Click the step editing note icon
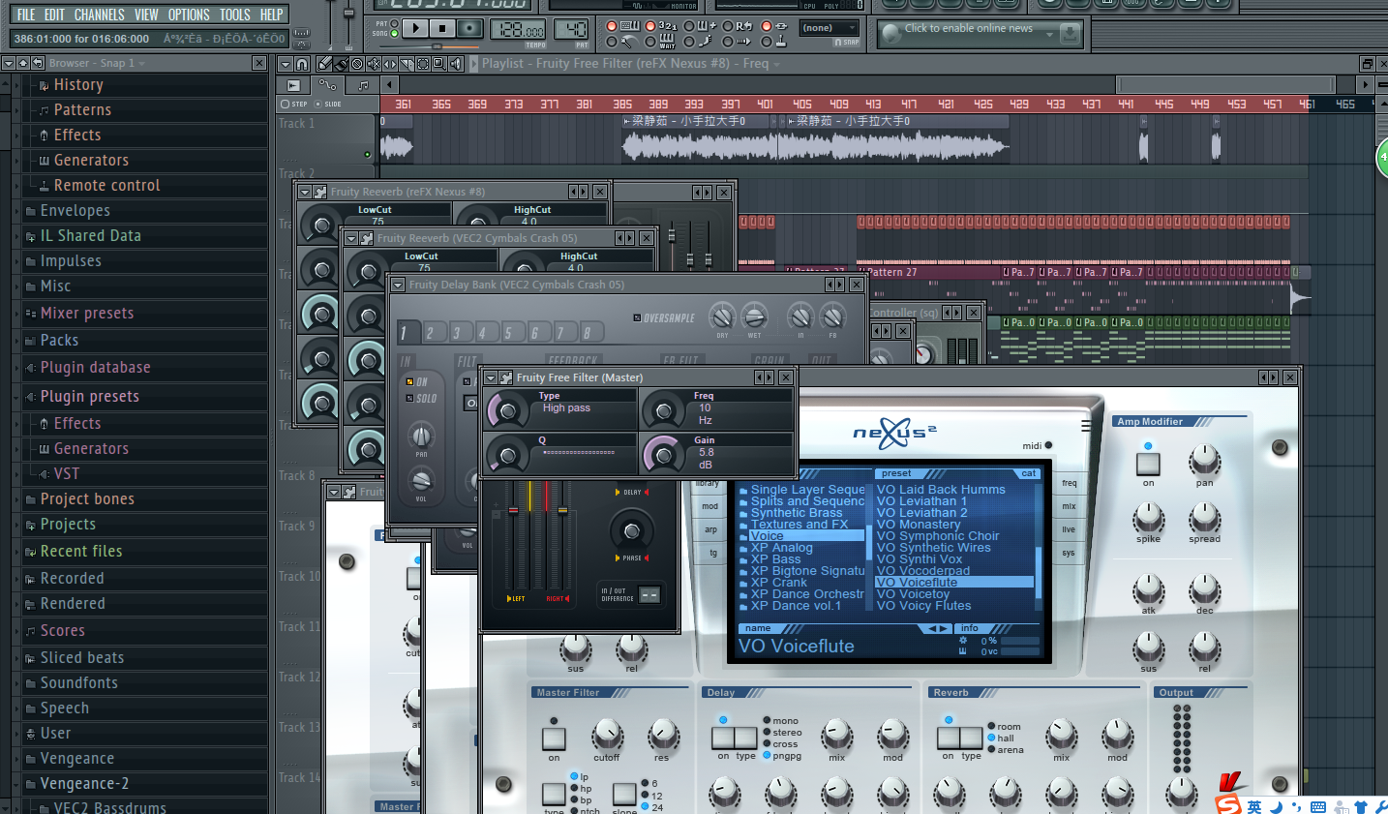The height and width of the screenshot is (814, 1388). pyautogui.click(x=704, y=42)
